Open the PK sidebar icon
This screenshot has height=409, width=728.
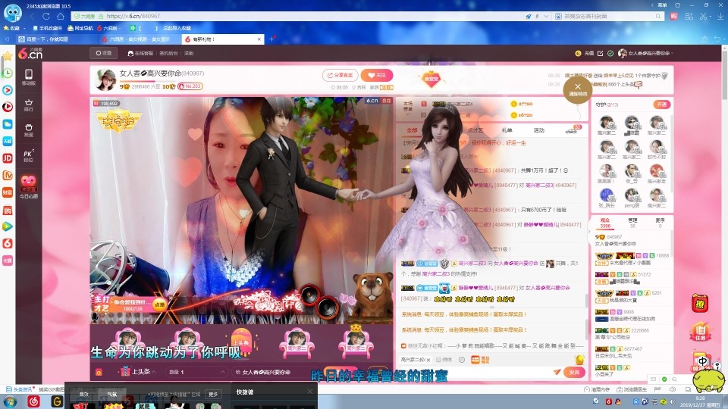(28, 155)
